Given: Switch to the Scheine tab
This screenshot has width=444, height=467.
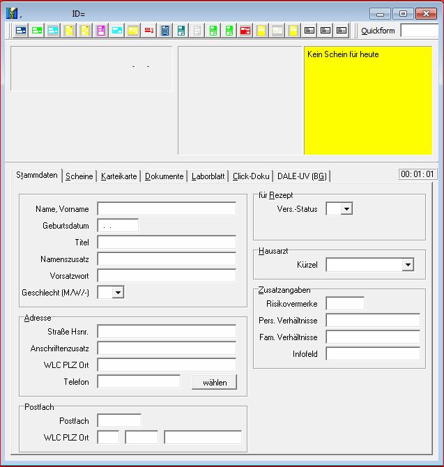Looking at the screenshot, I should point(79,176).
